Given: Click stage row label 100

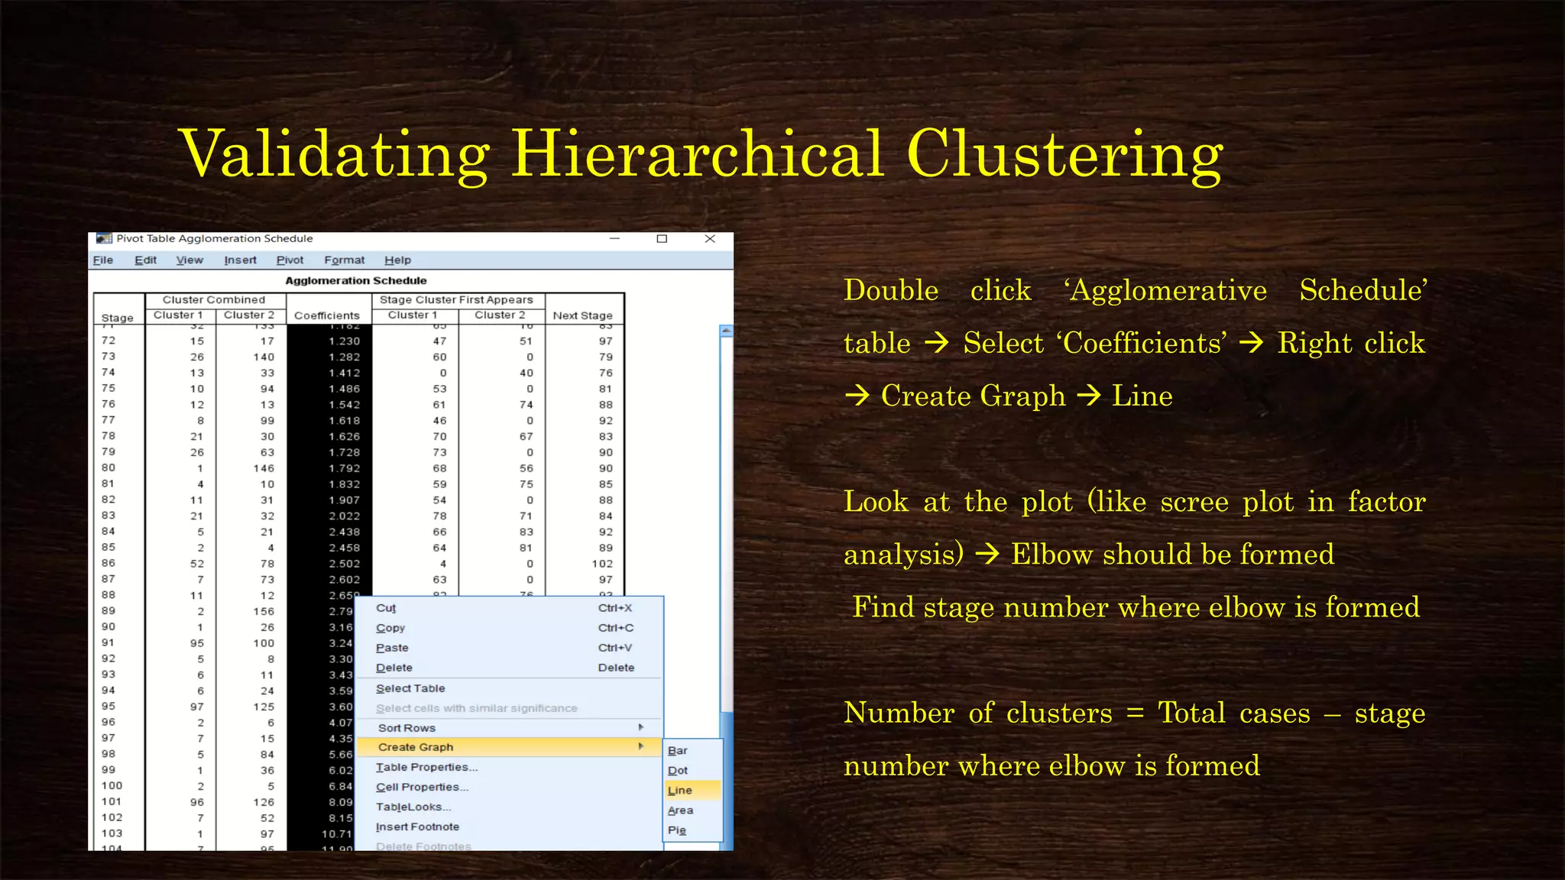Looking at the screenshot, I should coord(112,785).
